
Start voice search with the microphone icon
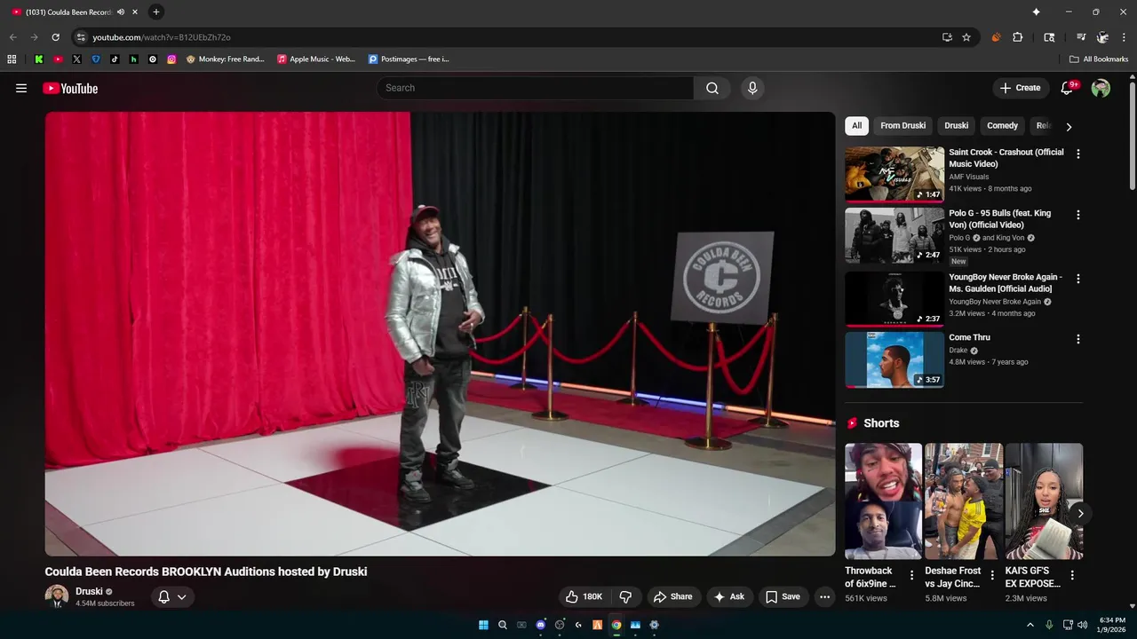coord(752,88)
